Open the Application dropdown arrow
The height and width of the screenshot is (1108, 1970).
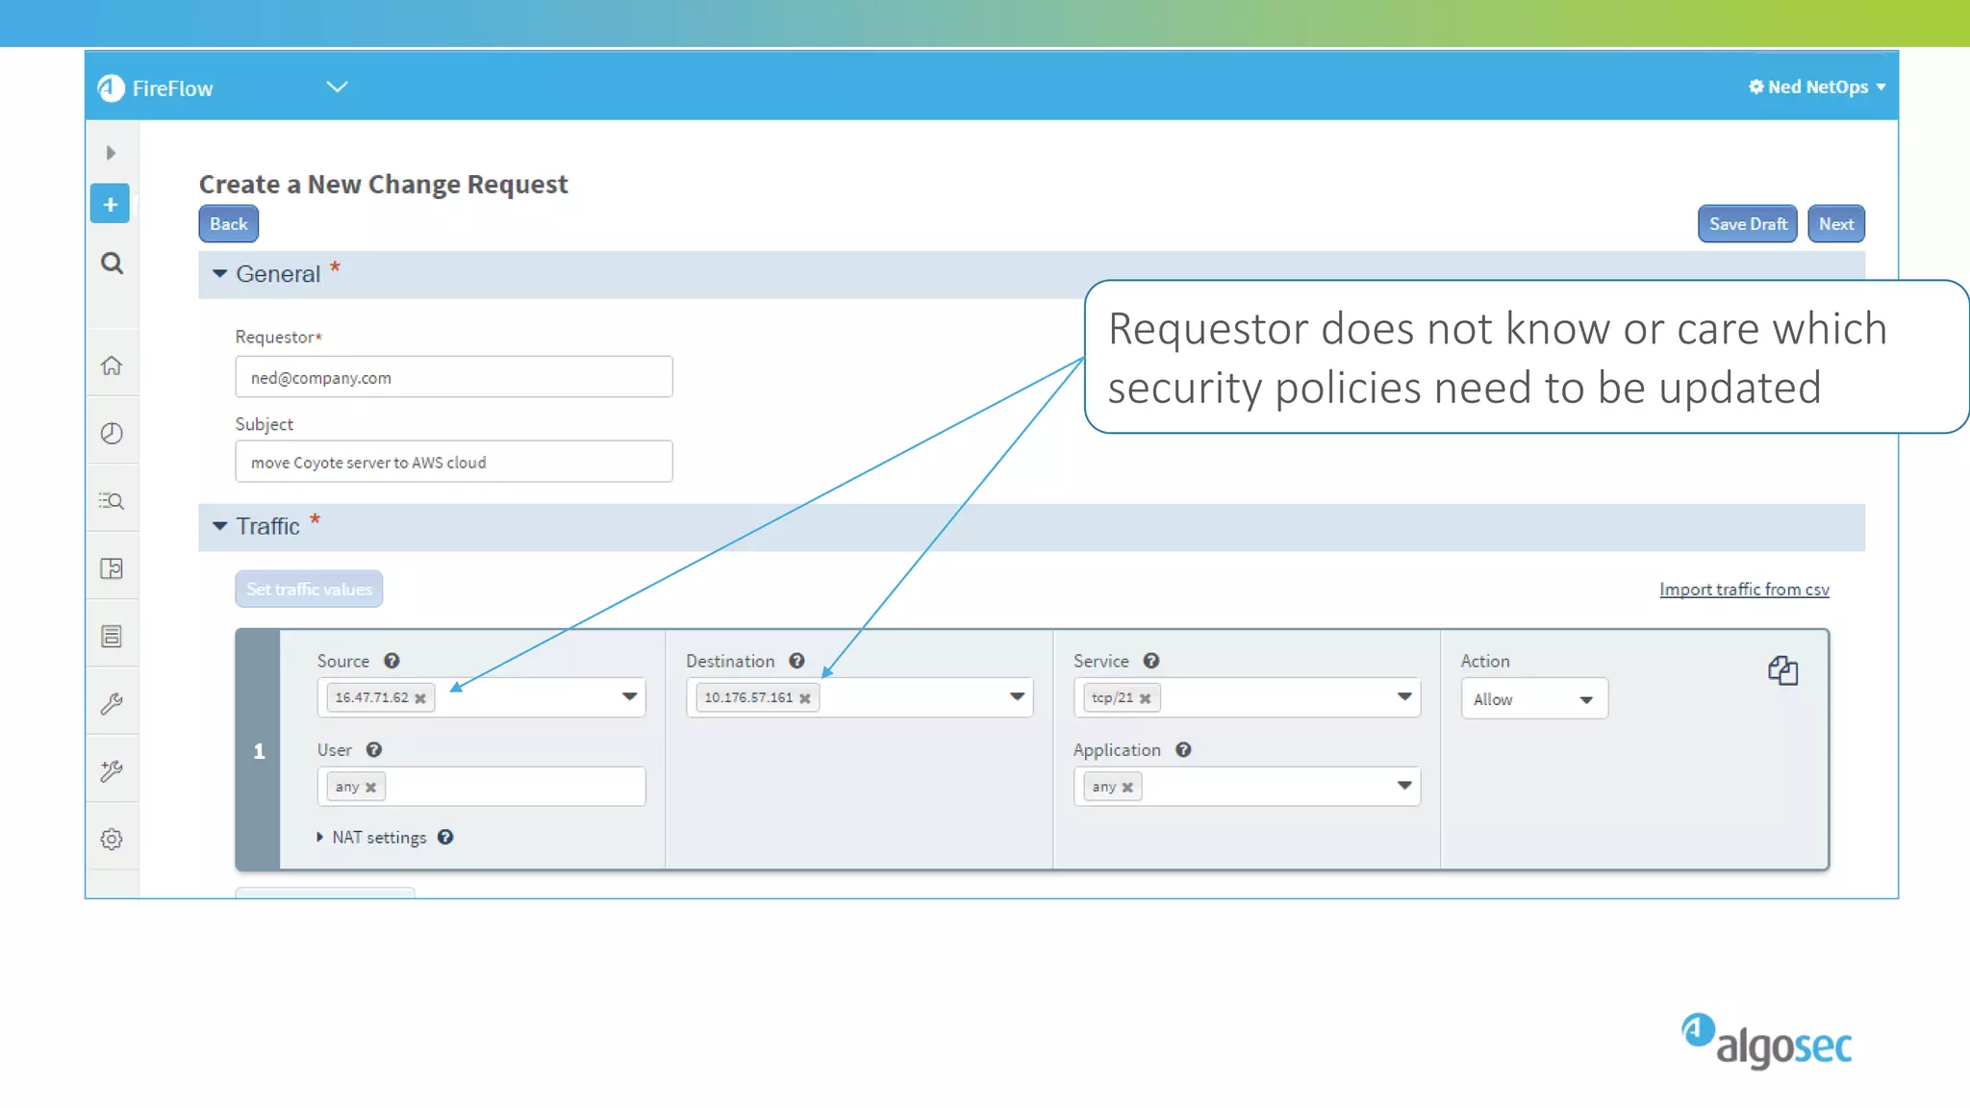tap(1404, 786)
